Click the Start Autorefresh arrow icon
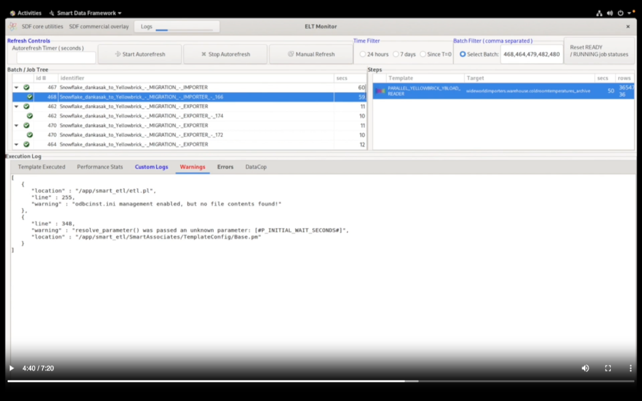Screen dimensions: 642x401 coord(117,54)
